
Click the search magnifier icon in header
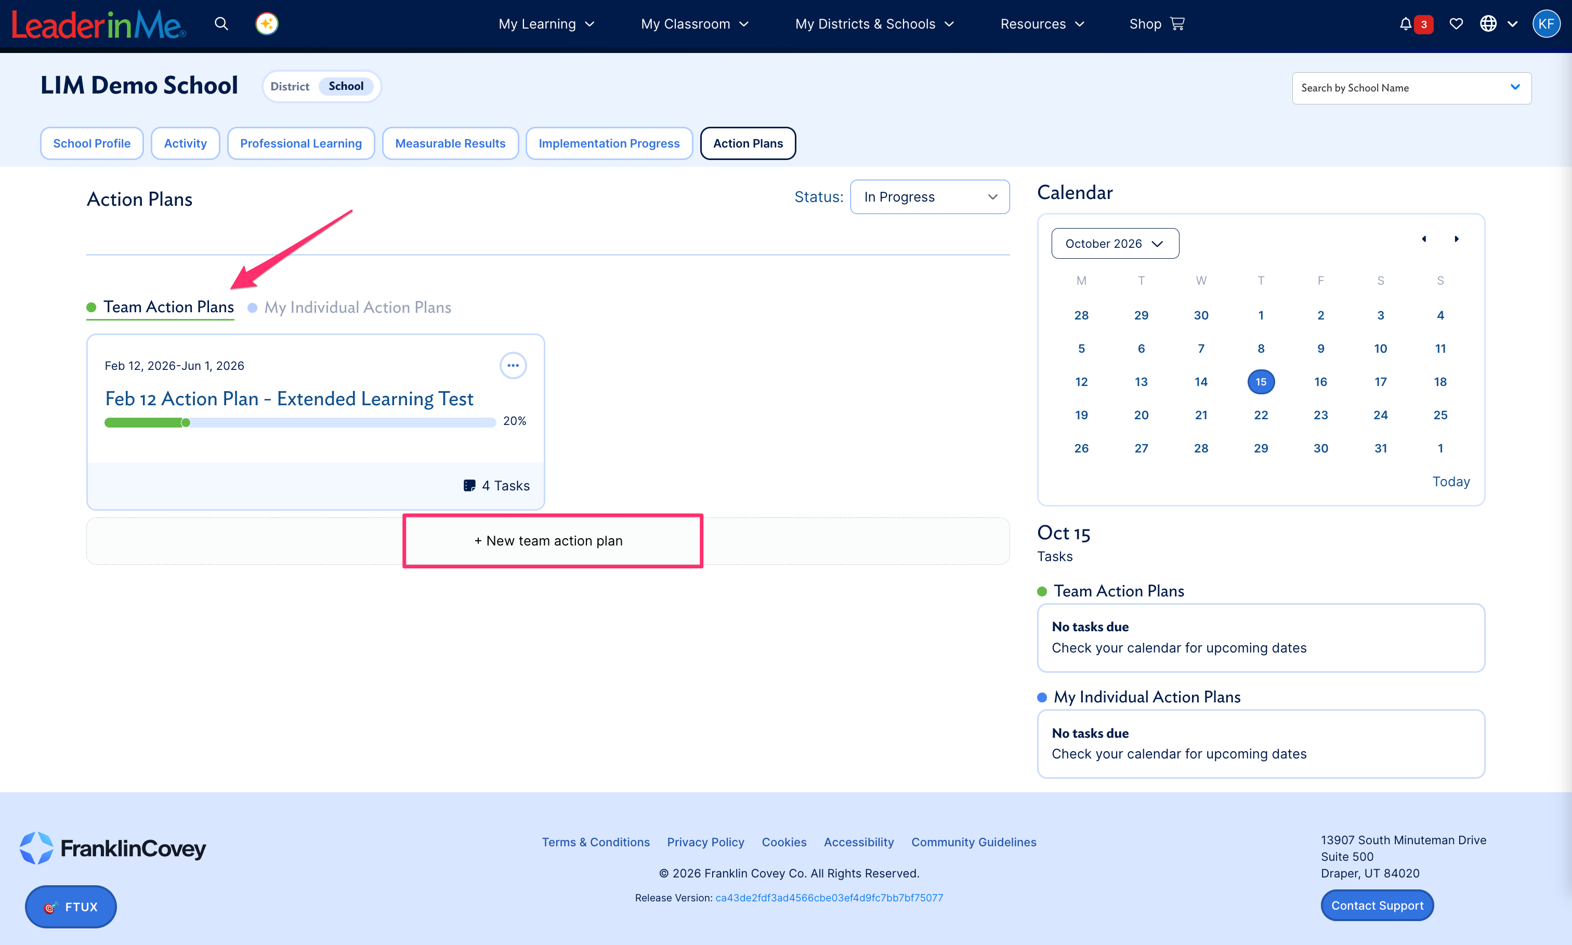221,23
